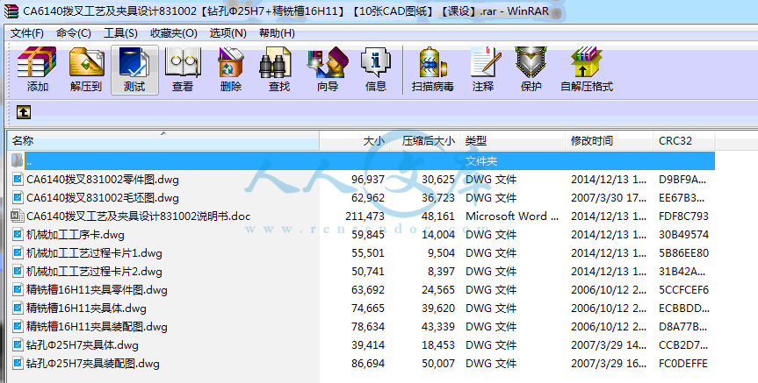Open the 收藏夹(O) menu
The image size is (758, 383).
click(x=174, y=33)
